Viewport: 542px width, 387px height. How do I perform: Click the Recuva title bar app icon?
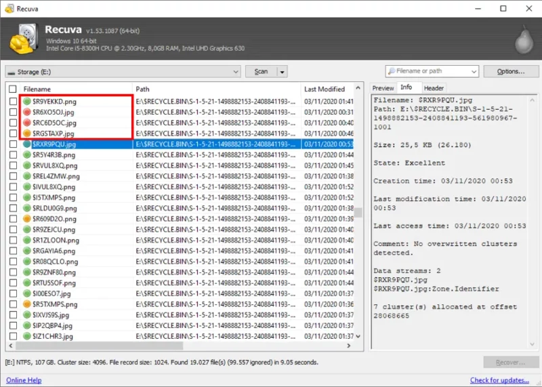click(x=9, y=8)
